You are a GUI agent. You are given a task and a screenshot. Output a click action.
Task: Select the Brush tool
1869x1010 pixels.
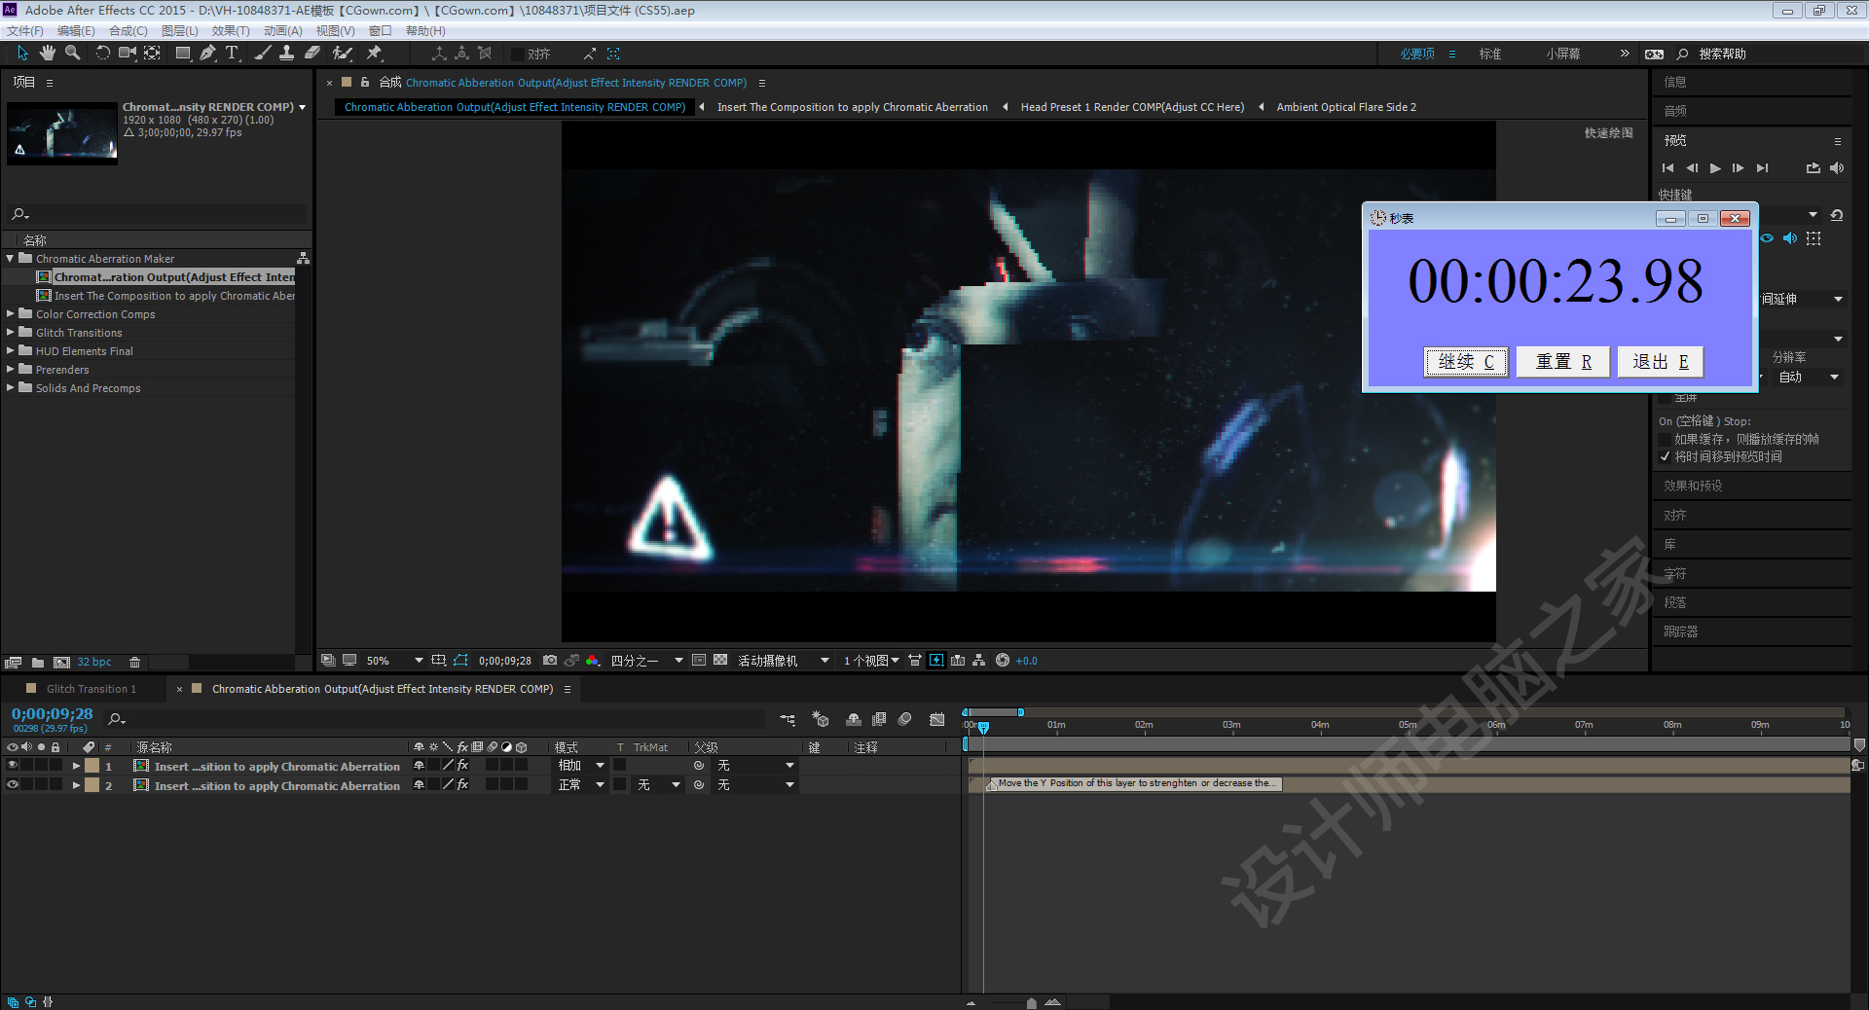pos(263,53)
